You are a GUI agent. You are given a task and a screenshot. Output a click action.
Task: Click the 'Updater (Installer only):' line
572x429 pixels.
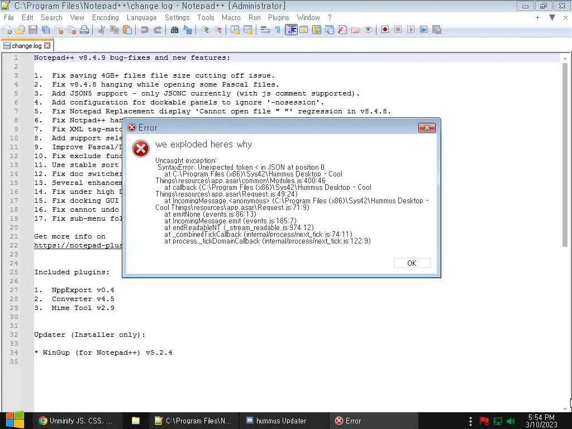point(89,335)
